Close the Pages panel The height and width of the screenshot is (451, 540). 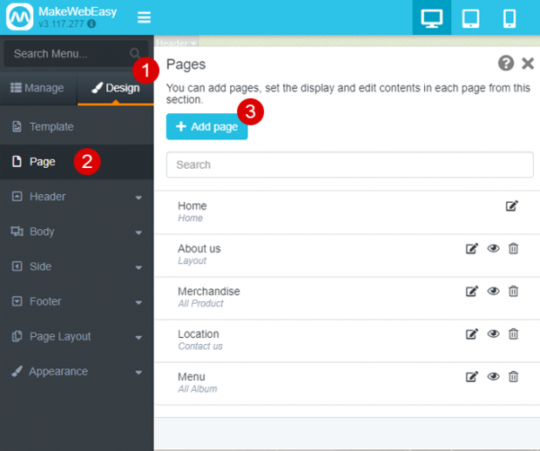pyautogui.click(x=527, y=64)
